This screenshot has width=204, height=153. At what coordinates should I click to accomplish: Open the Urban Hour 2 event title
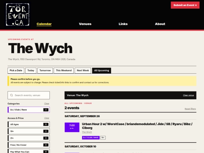(137, 126)
